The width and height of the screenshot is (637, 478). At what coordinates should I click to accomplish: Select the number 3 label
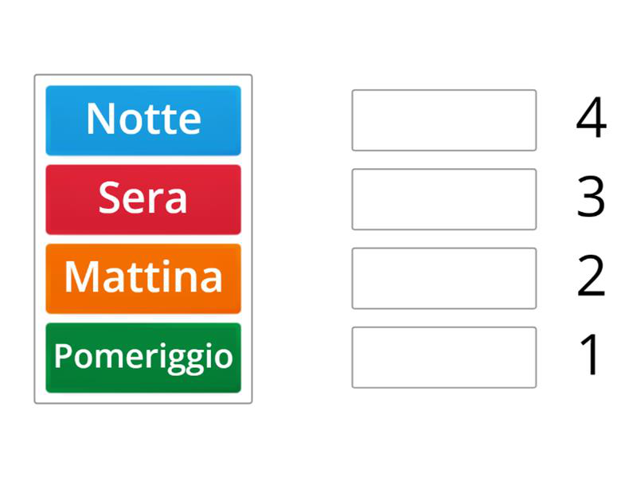tap(591, 199)
